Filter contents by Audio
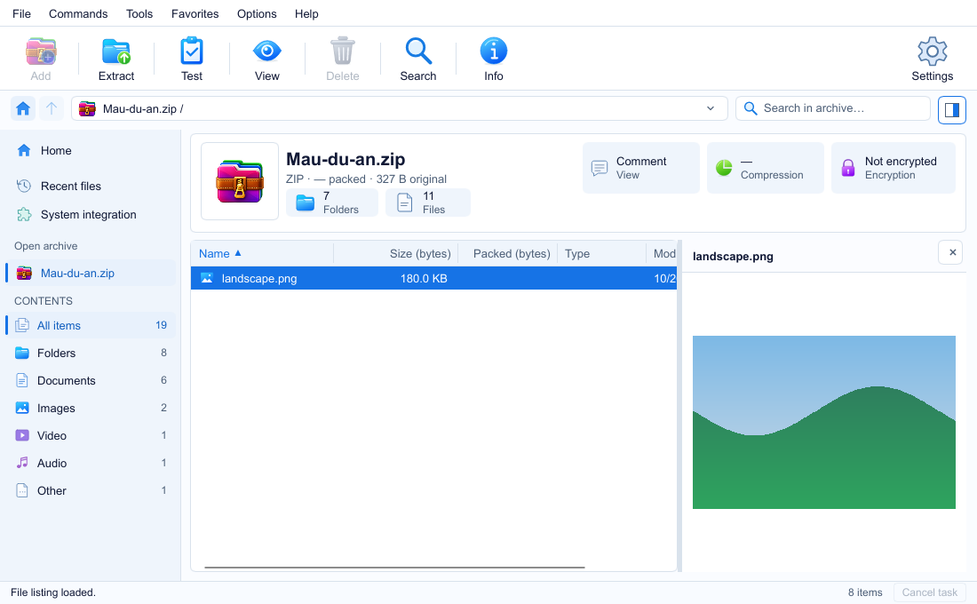 click(91, 463)
